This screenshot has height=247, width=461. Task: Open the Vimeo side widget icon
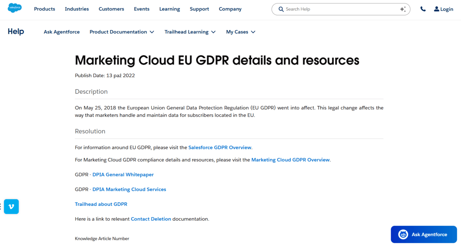coord(11,207)
